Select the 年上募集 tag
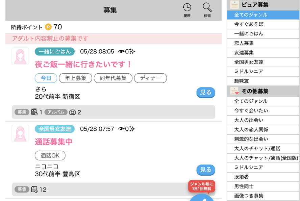This screenshot has width=300, height=201. coord(76,78)
